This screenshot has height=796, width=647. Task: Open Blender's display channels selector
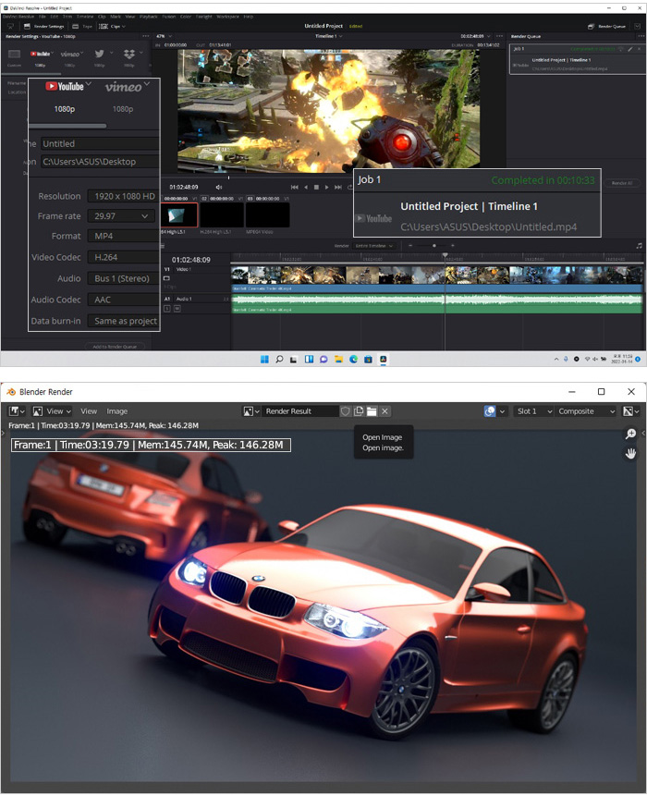click(x=630, y=411)
